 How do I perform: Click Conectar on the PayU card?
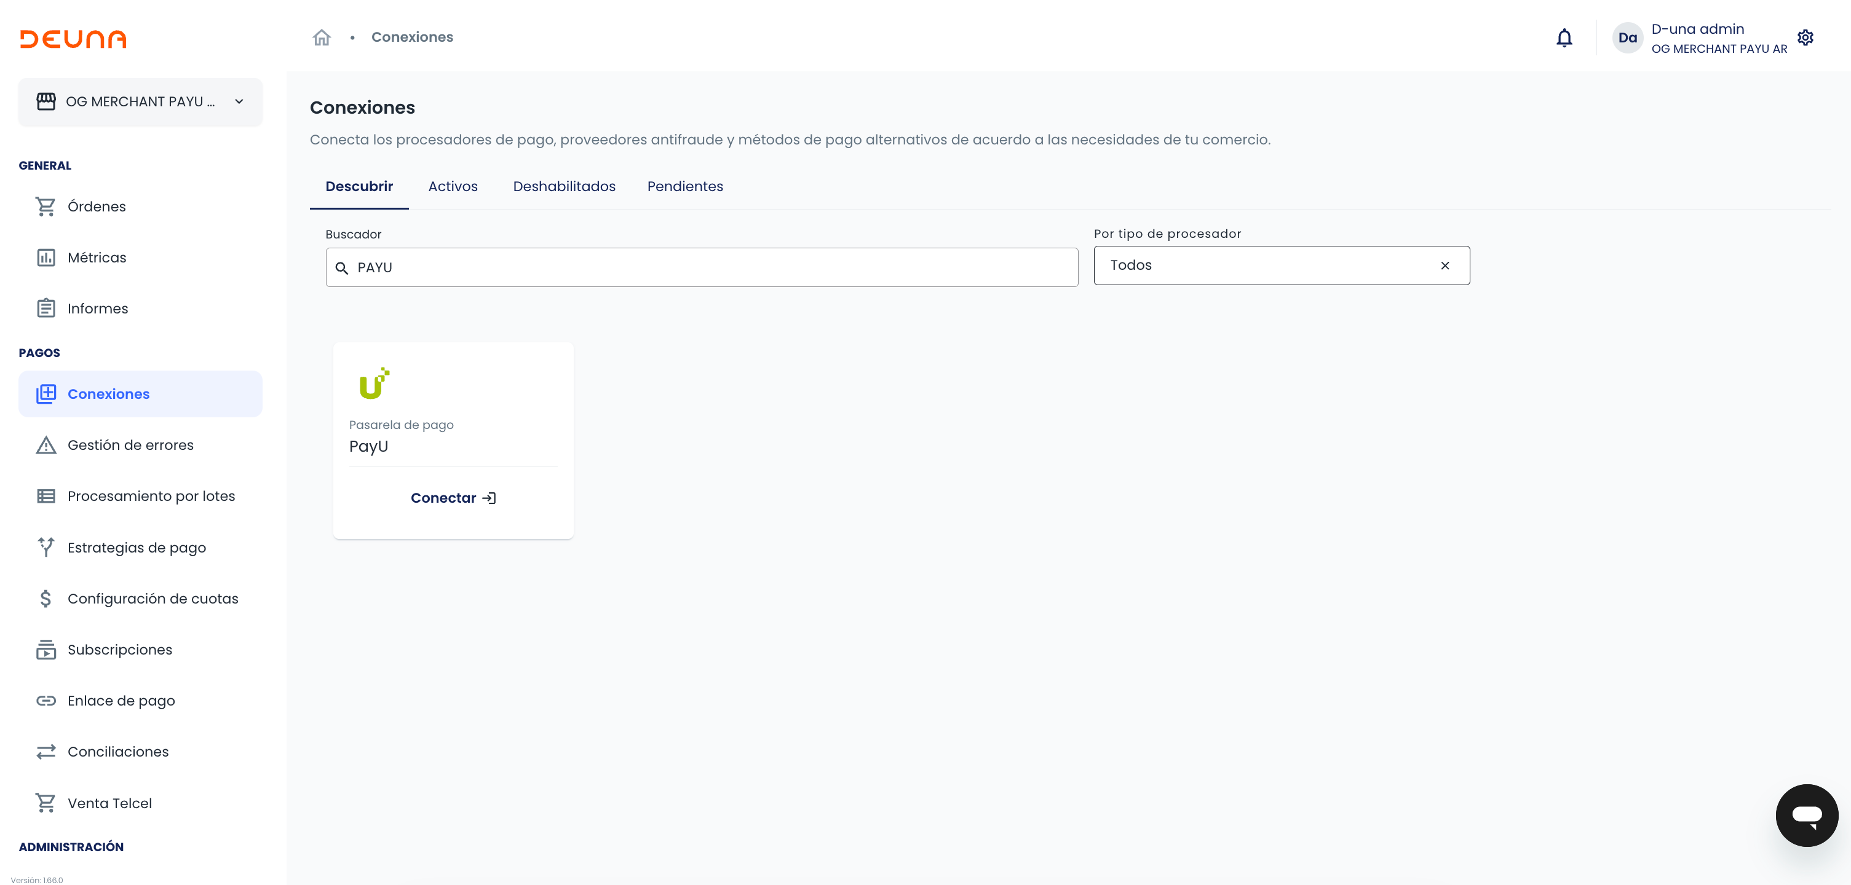coord(453,498)
